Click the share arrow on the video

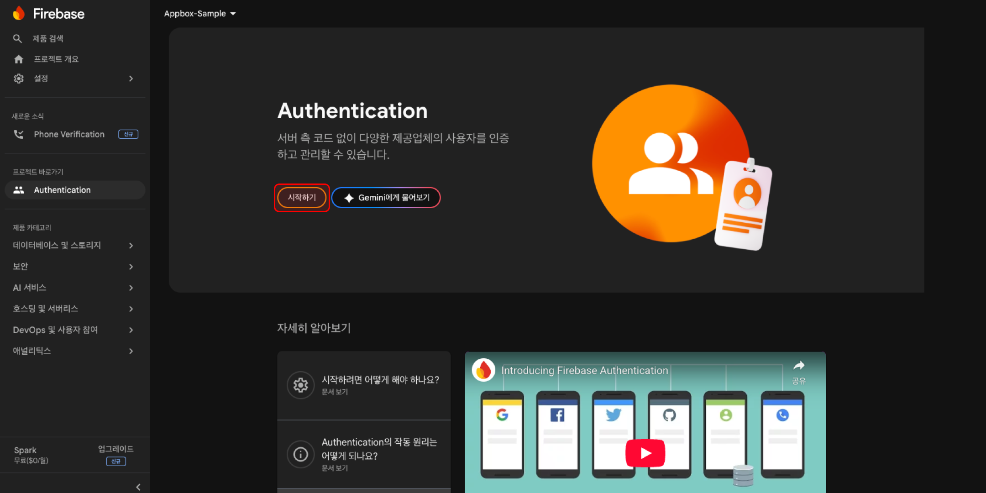pyautogui.click(x=798, y=366)
